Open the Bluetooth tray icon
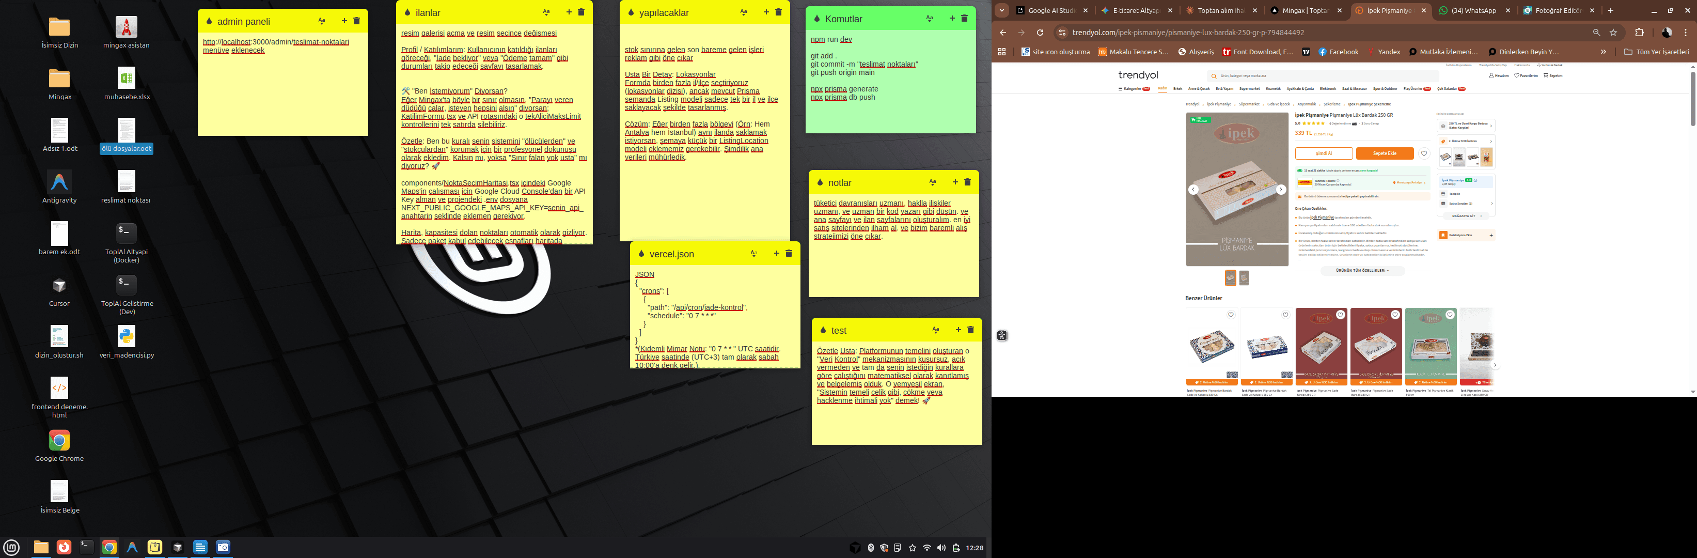This screenshot has width=1697, height=558. coord(870,548)
